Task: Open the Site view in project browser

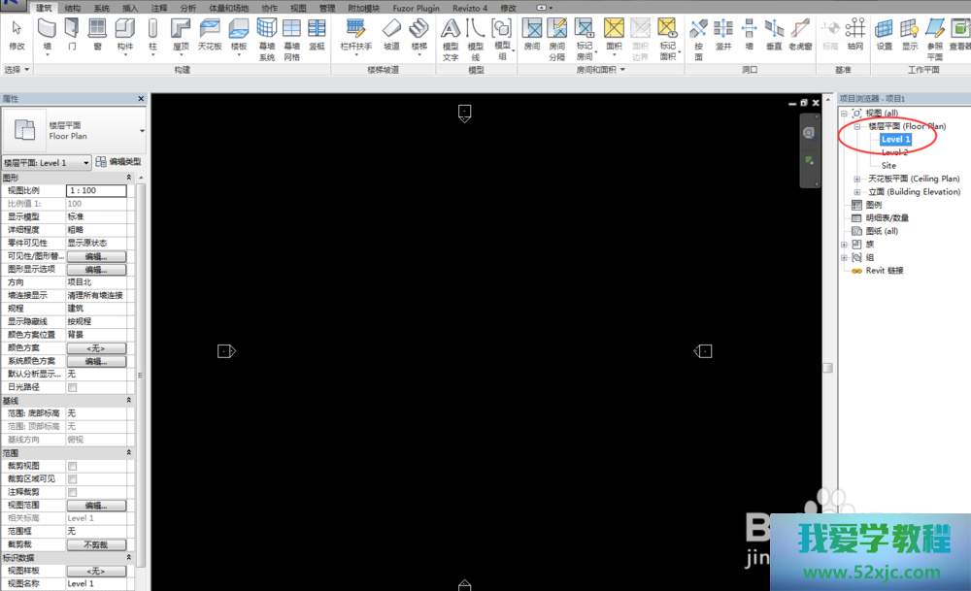Action: tap(888, 165)
